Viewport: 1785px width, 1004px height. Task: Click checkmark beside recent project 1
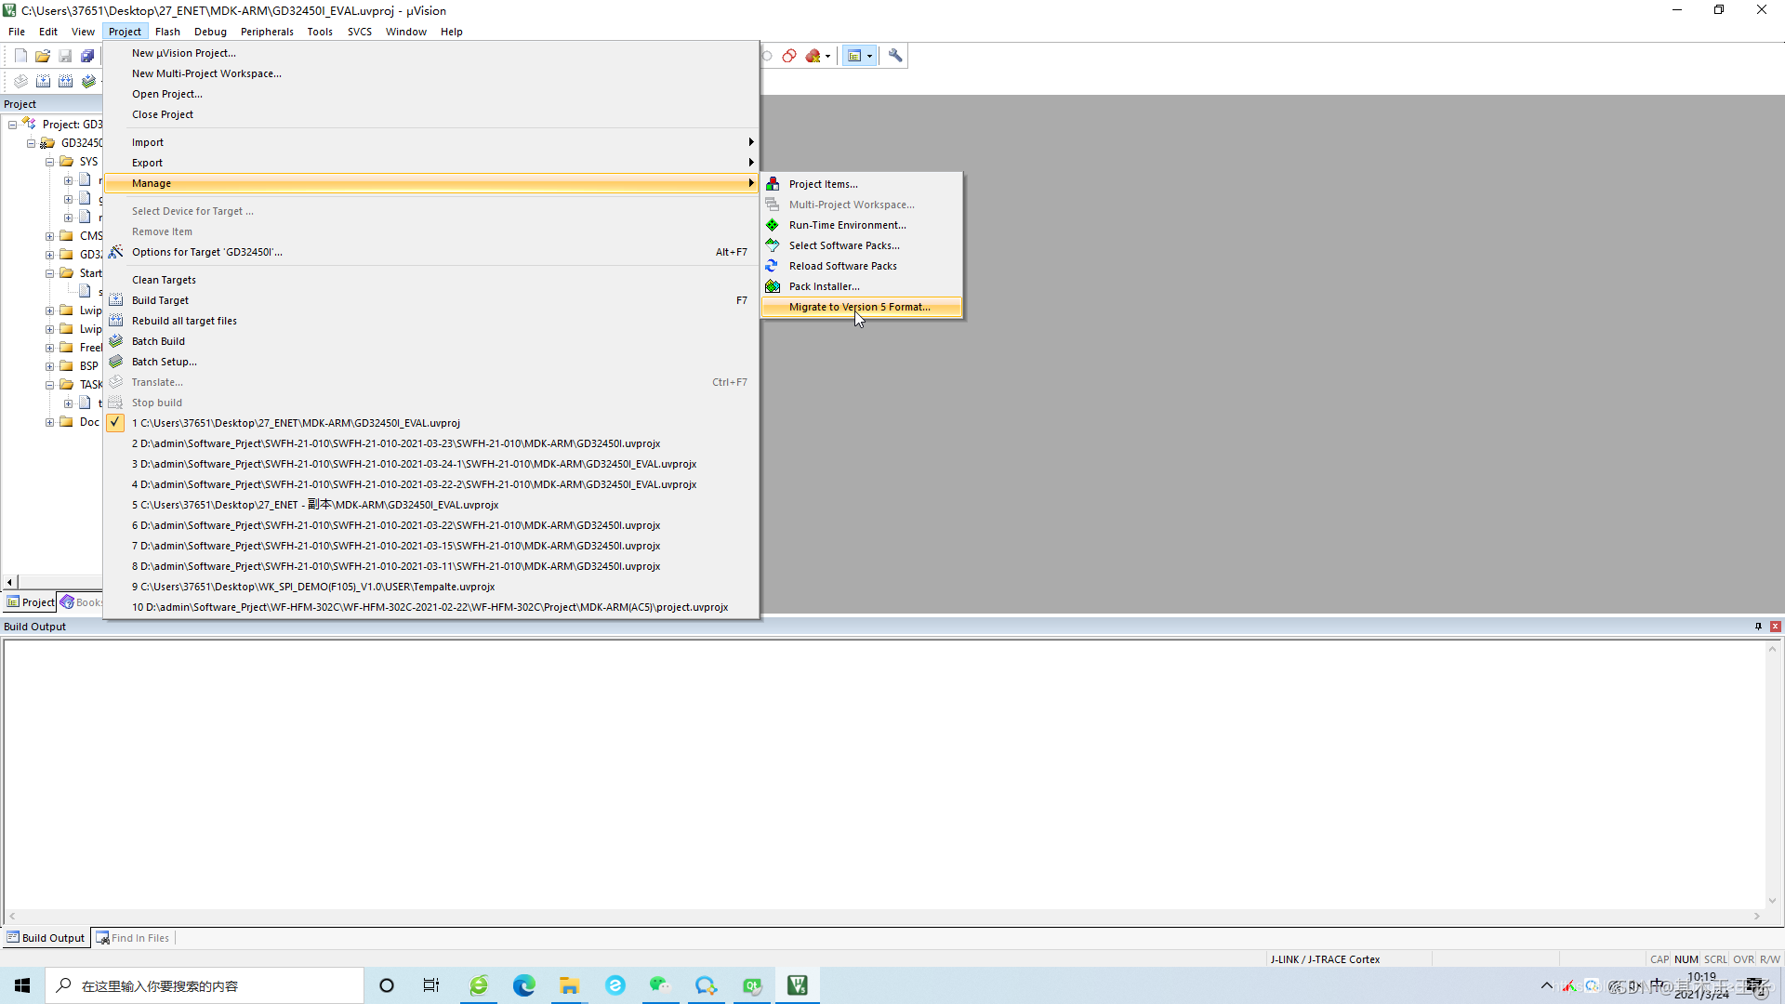click(x=115, y=423)
